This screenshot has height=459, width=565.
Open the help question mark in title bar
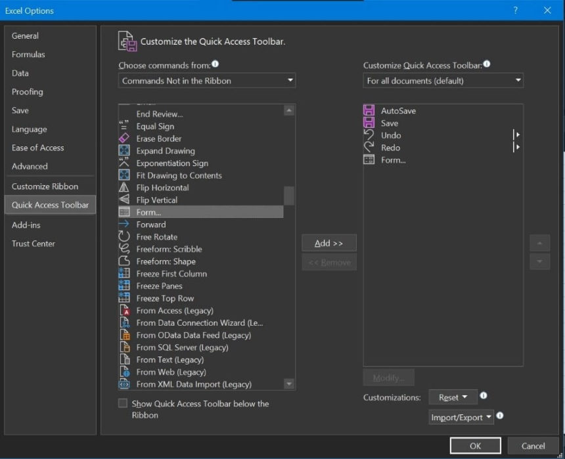point(516,10)
